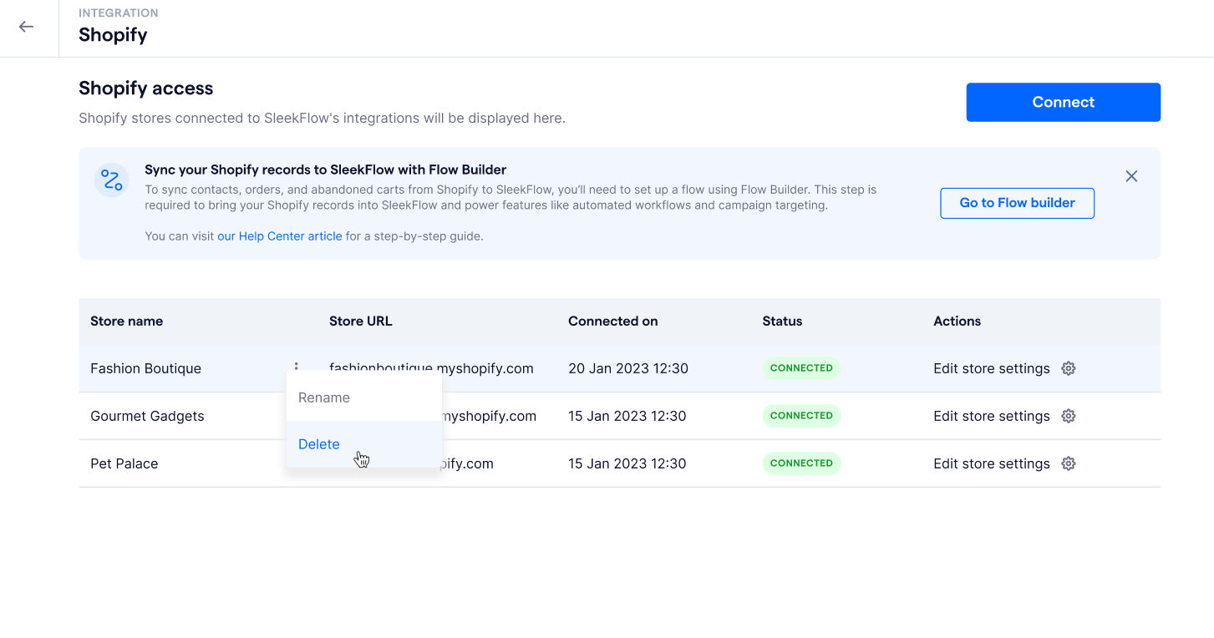Choose Rename from the context menu
Viewport: 1214px width, 638px height.
(364, 397)
